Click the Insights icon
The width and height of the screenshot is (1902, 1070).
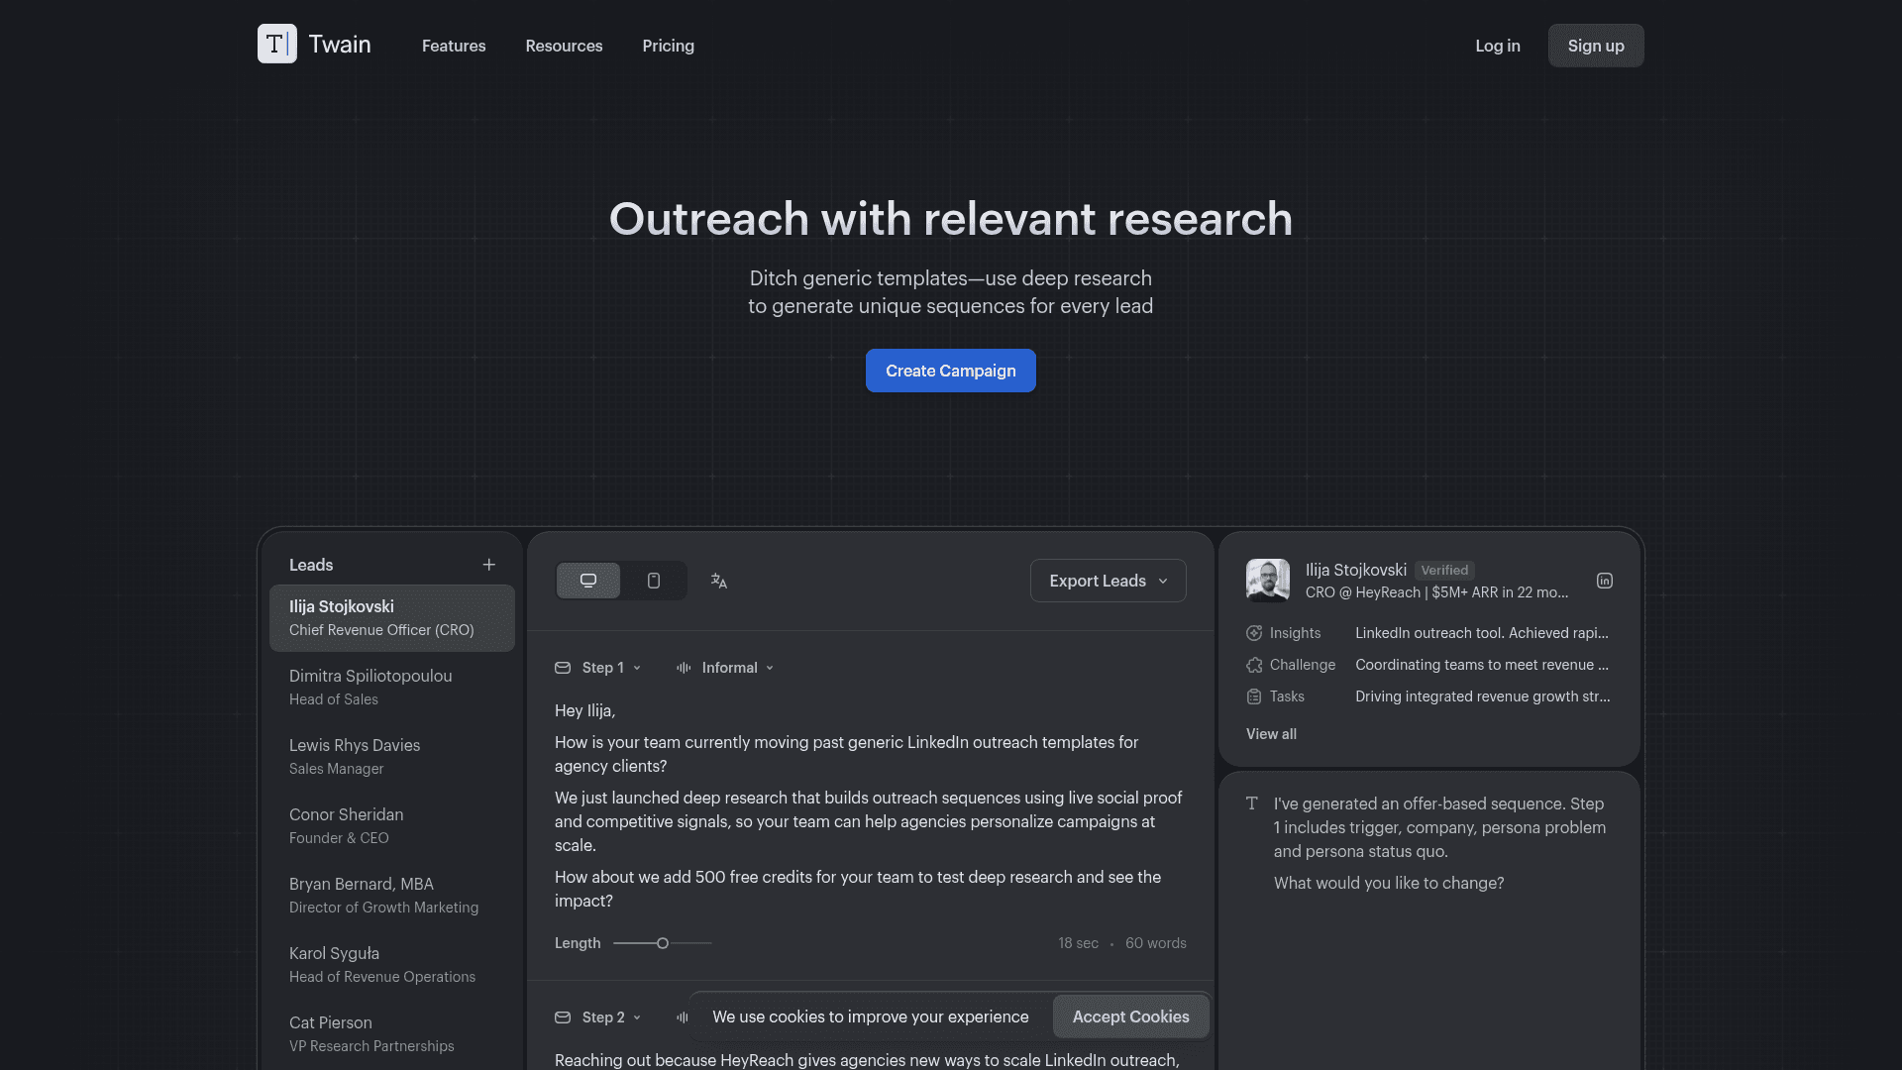(1254, 633)
